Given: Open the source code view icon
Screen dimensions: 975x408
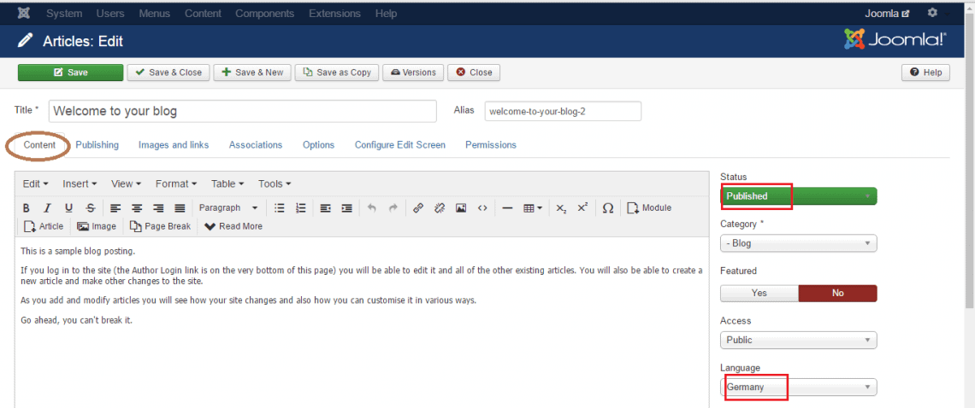Looking at the screenshot, I should [x=482, y=208].
